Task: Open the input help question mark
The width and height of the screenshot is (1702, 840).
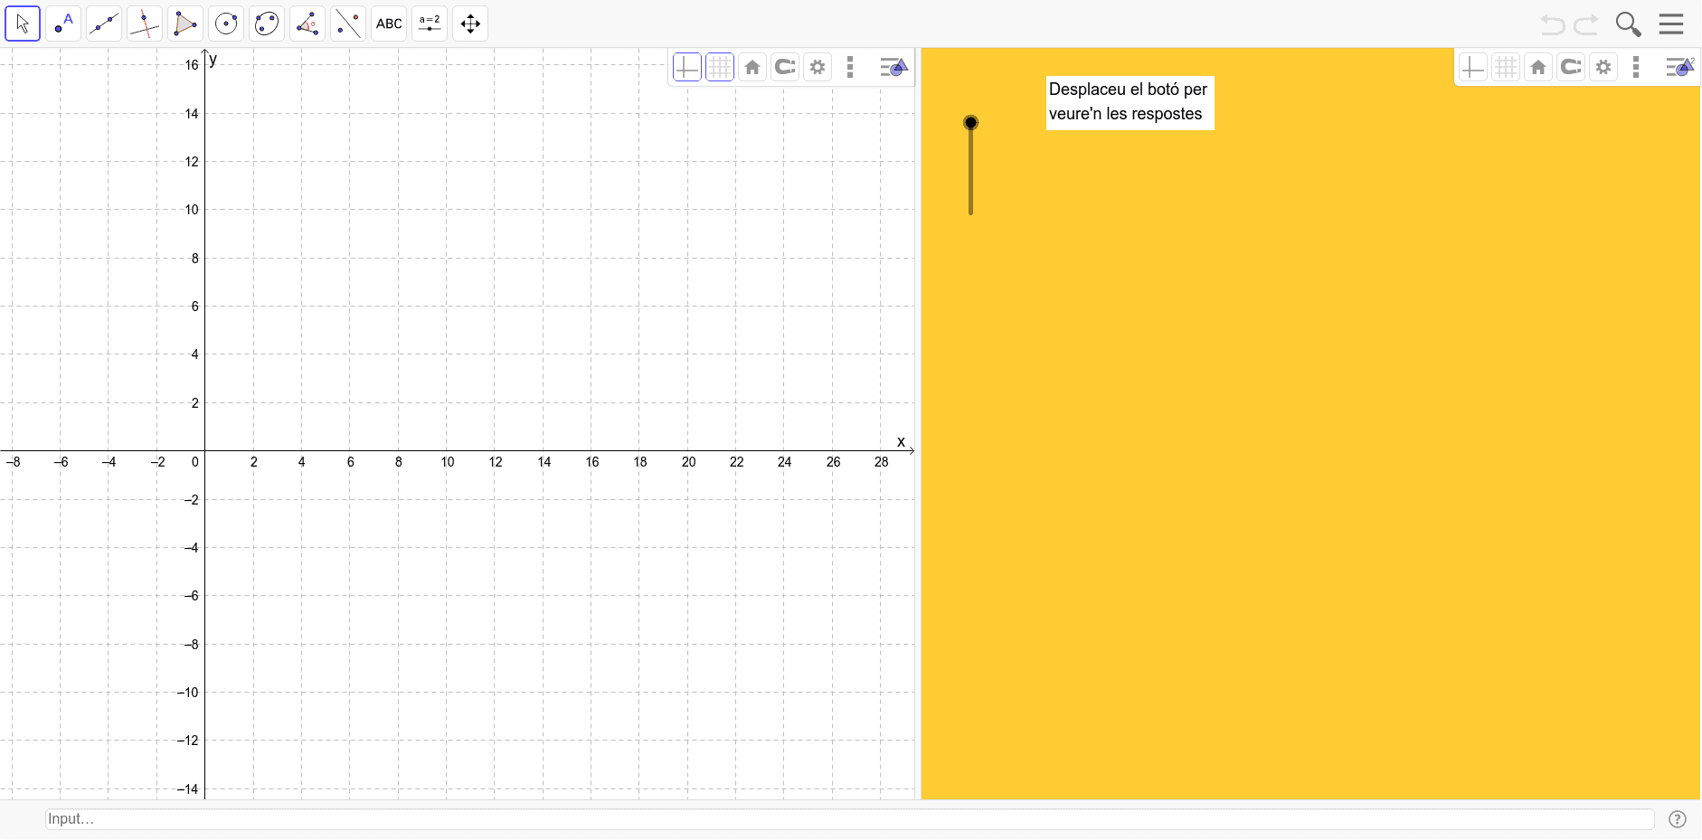Action: (1678, 819)
